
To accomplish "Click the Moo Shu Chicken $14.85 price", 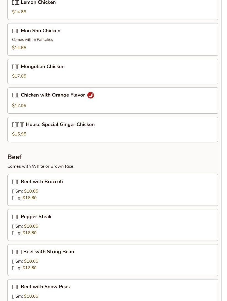I will [19, 48].
